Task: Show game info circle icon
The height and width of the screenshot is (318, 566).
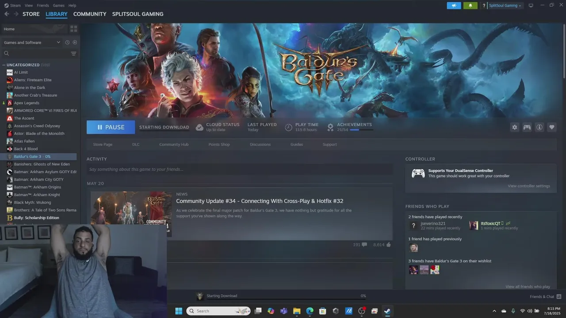Action: 539,127
